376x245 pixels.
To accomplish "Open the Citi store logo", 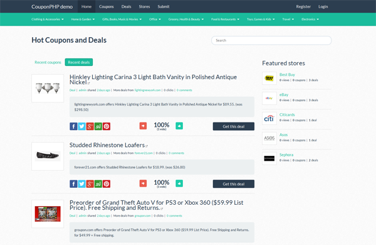I will click(x=269, y=118).
